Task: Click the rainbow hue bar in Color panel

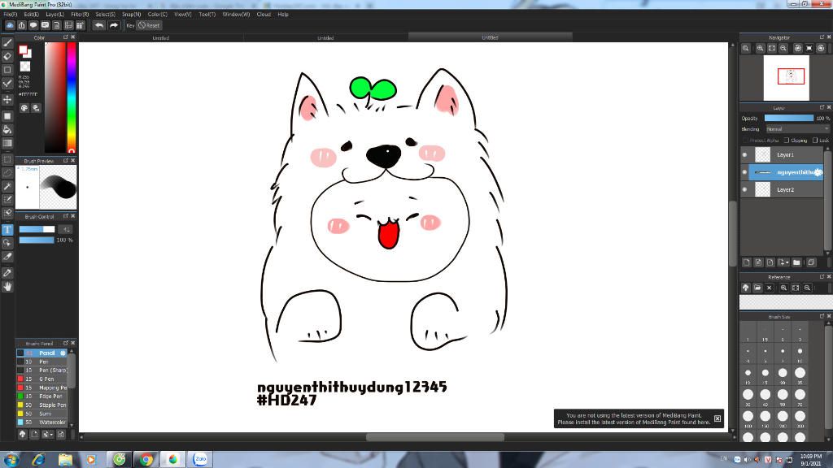Action: click(72, 97)
